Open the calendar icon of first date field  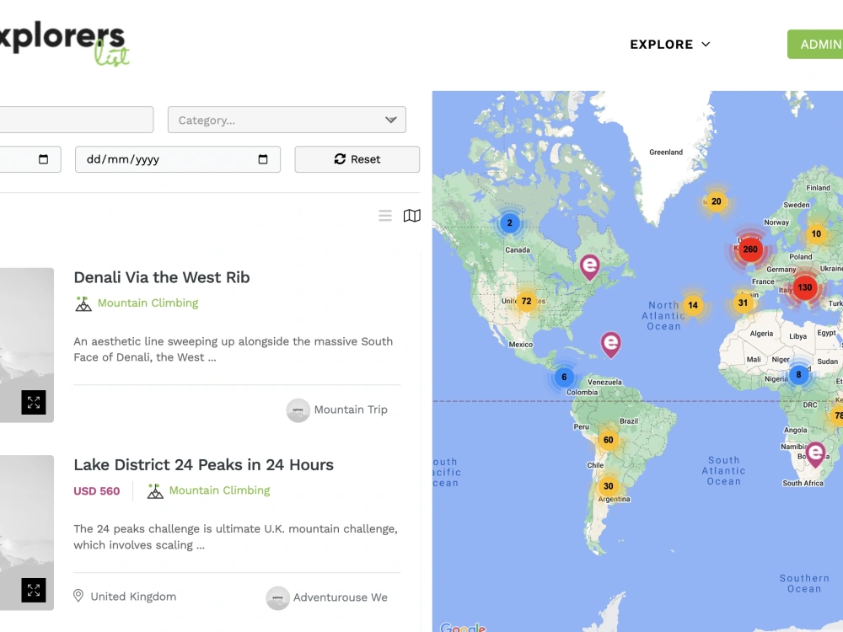tap(44, 159)
